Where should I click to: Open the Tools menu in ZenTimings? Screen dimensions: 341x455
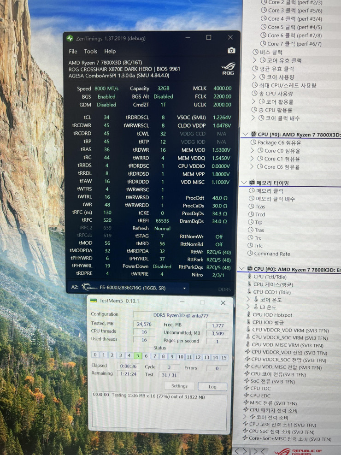click(x=91, y=51)
